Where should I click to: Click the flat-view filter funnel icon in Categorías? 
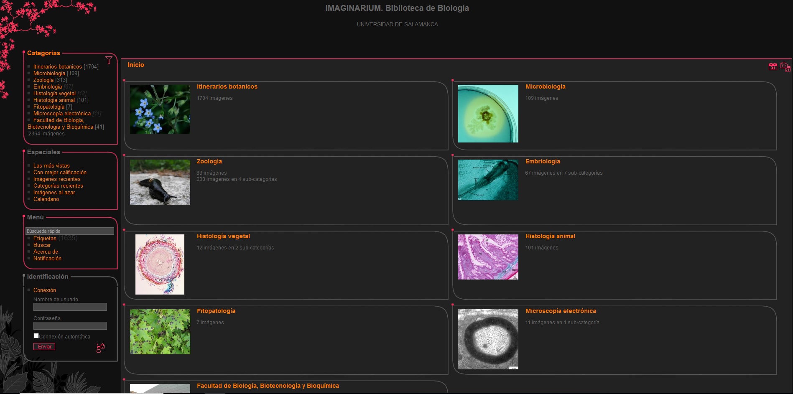tap(109, 60)
